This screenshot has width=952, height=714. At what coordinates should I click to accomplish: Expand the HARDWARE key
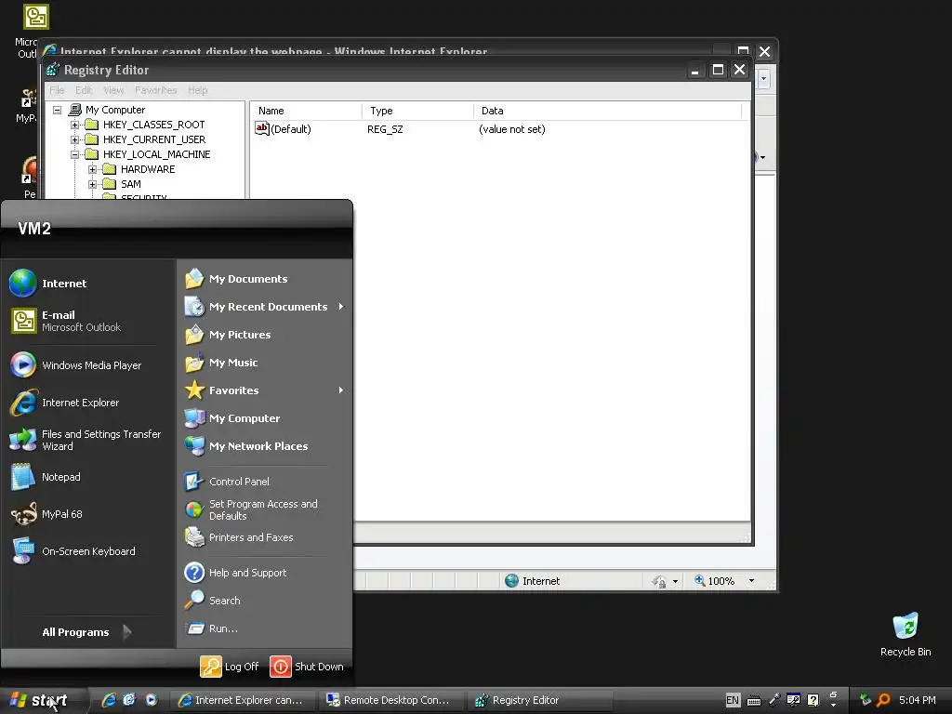click(92, 169)
